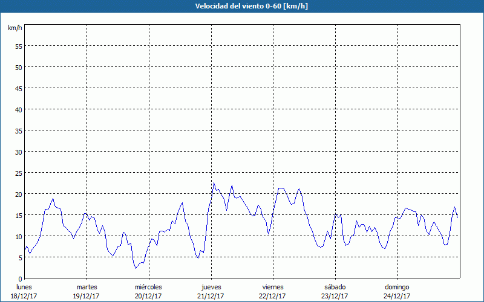Viewport: 484px width, 302px height.
Task: Click the 40 tick label on the y-axis
Action: coord(18,109)
